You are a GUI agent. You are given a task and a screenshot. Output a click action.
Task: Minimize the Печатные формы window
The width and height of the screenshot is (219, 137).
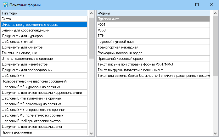click(183, 5)
